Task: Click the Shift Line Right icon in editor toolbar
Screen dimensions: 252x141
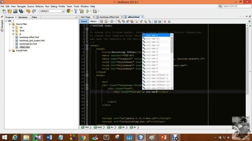Action: pyautogui.click(x=159, y=22)
